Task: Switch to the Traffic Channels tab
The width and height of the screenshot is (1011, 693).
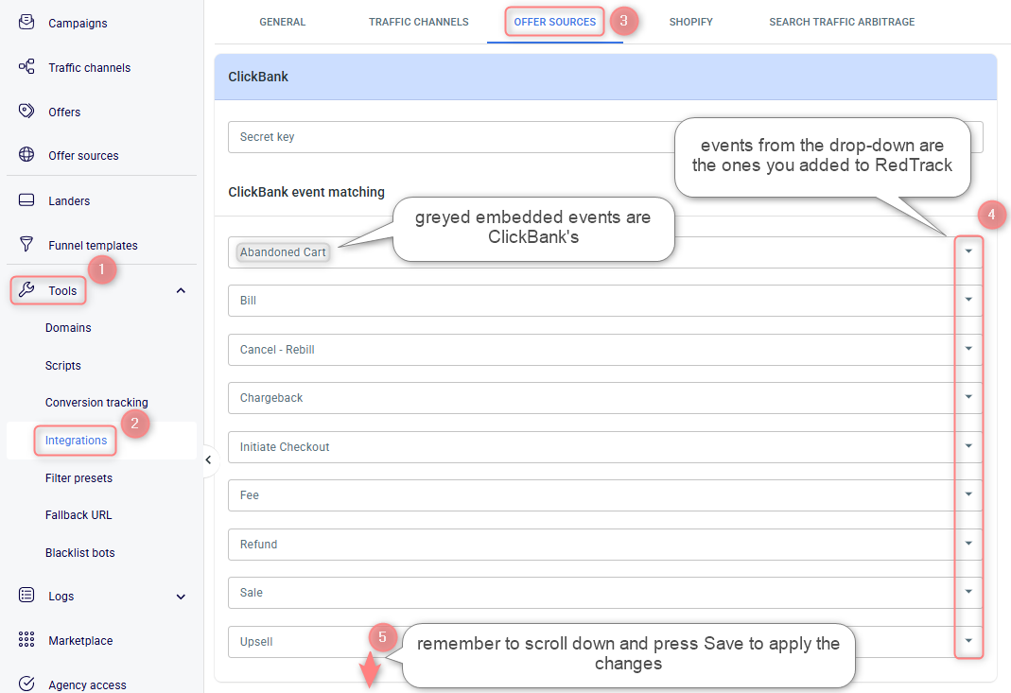Action: click(x=418, y=22)
